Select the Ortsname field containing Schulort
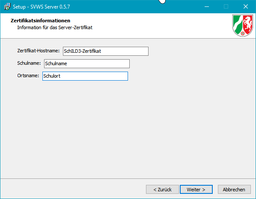The height and width of the screenshot is (199, 256). (x=85, y=76)
